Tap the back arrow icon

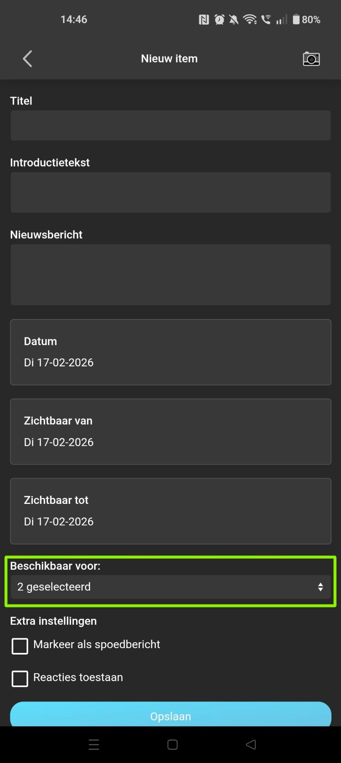(27, 59)
